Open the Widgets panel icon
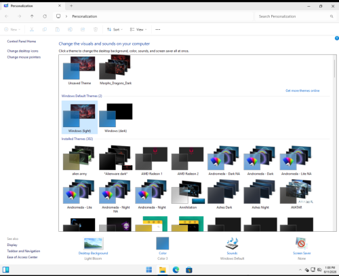339x276 pixels. click(x=6, y=270)
